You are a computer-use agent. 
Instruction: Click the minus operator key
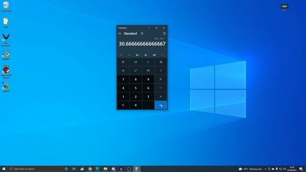pyautogui.click(x=161, y=88)
